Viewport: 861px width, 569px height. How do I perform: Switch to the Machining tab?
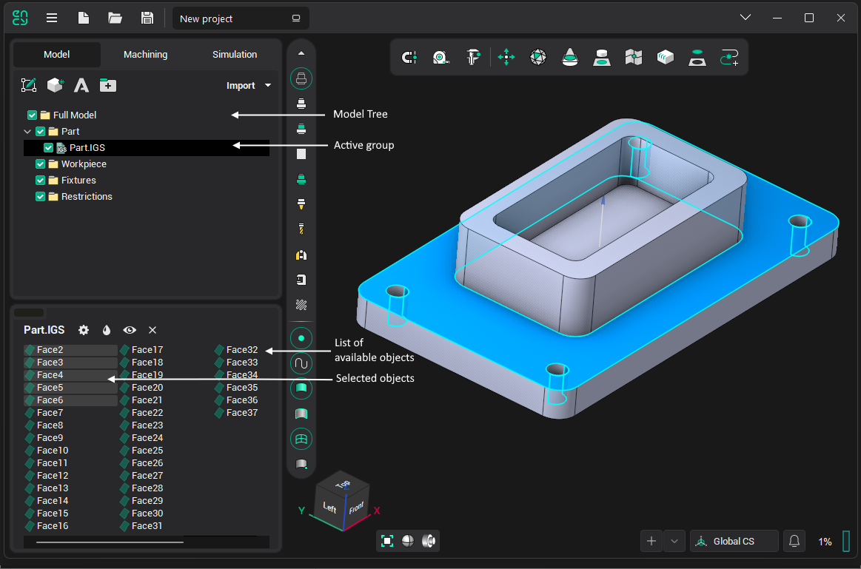145,55
